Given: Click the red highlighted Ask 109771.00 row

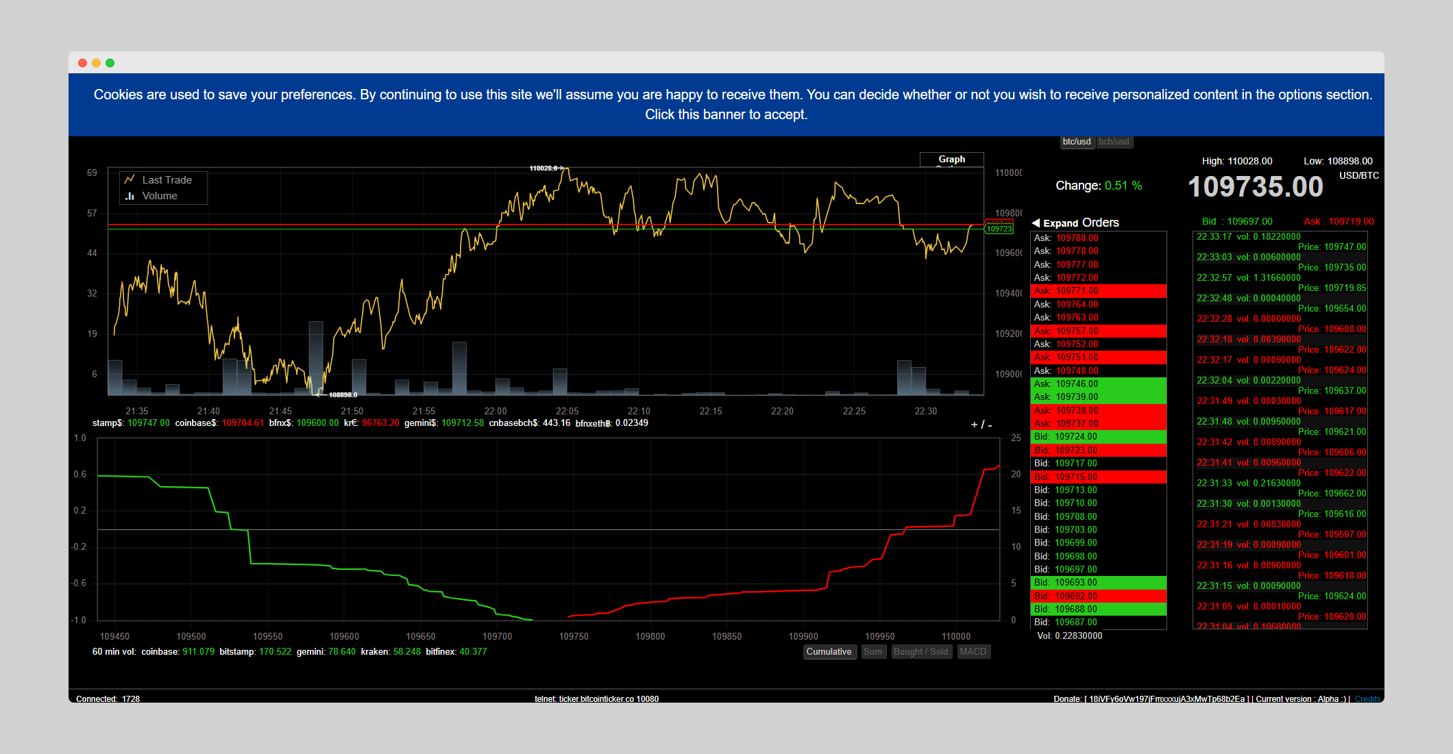Looking at the screenshot, I should pyautogui.click(x=1098, y=291).
